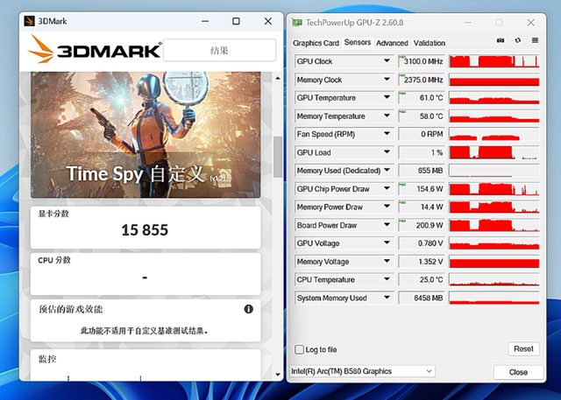Click the GPU Temperature history graph
The width and height of the screenshot is (561, 400).
494,97
